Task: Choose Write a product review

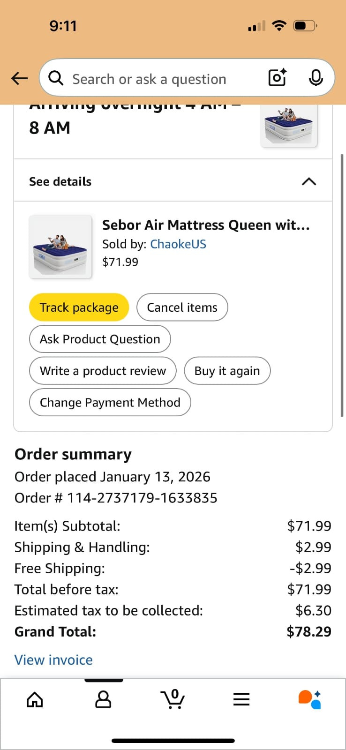Action: pyautogui.click(x=103, y=371)
